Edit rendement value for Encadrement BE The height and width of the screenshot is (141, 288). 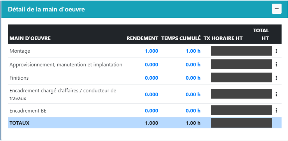point(151,111)
